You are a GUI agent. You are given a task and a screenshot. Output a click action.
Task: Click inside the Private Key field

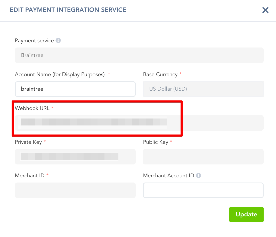click(75, 157)
